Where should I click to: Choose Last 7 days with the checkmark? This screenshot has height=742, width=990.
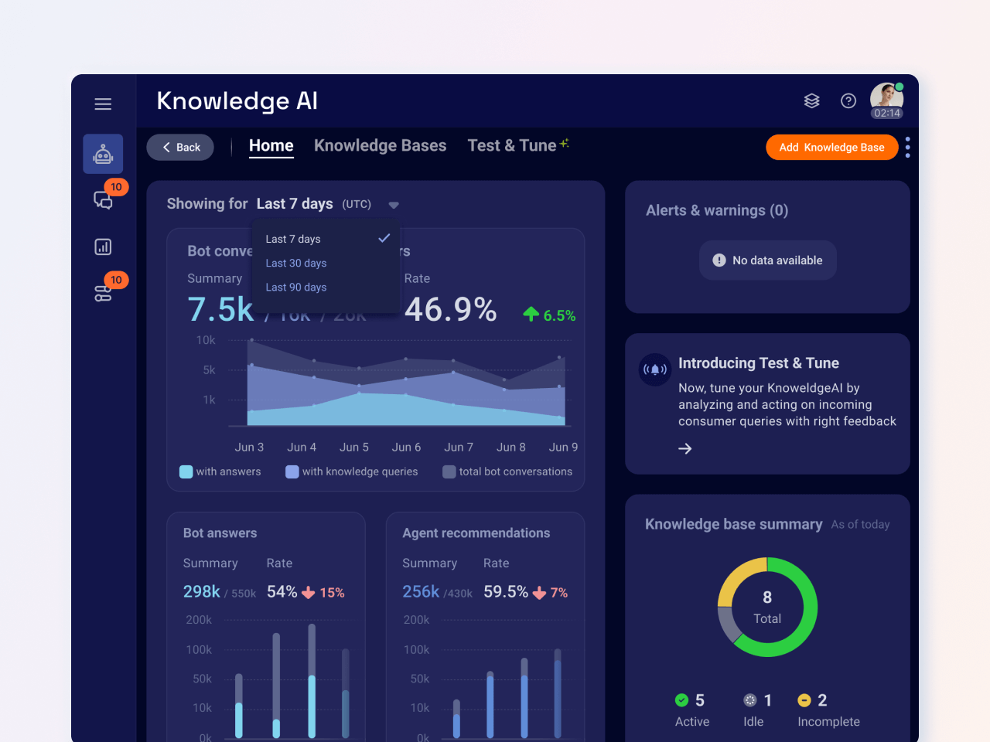[x=293, y=239]
